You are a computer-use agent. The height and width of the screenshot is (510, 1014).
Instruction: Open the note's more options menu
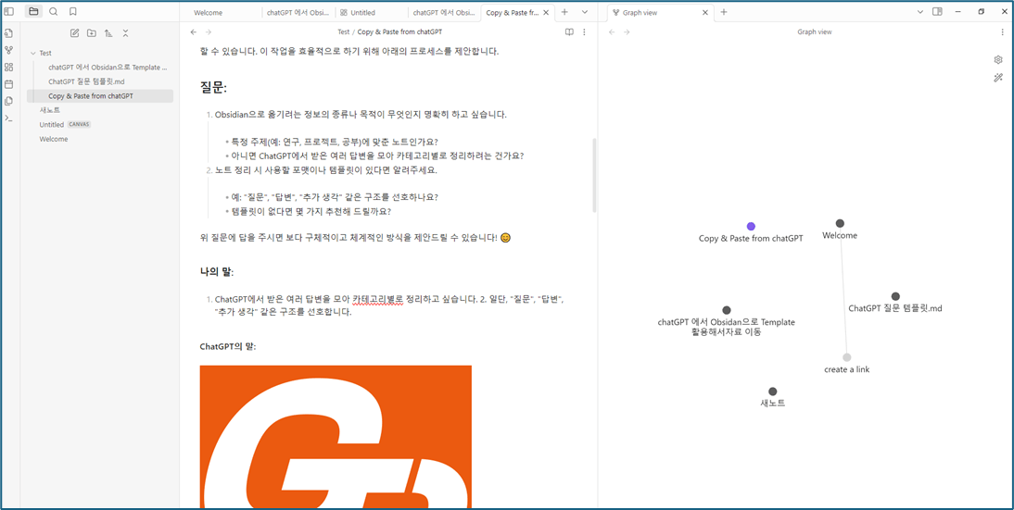coord(585,31)
